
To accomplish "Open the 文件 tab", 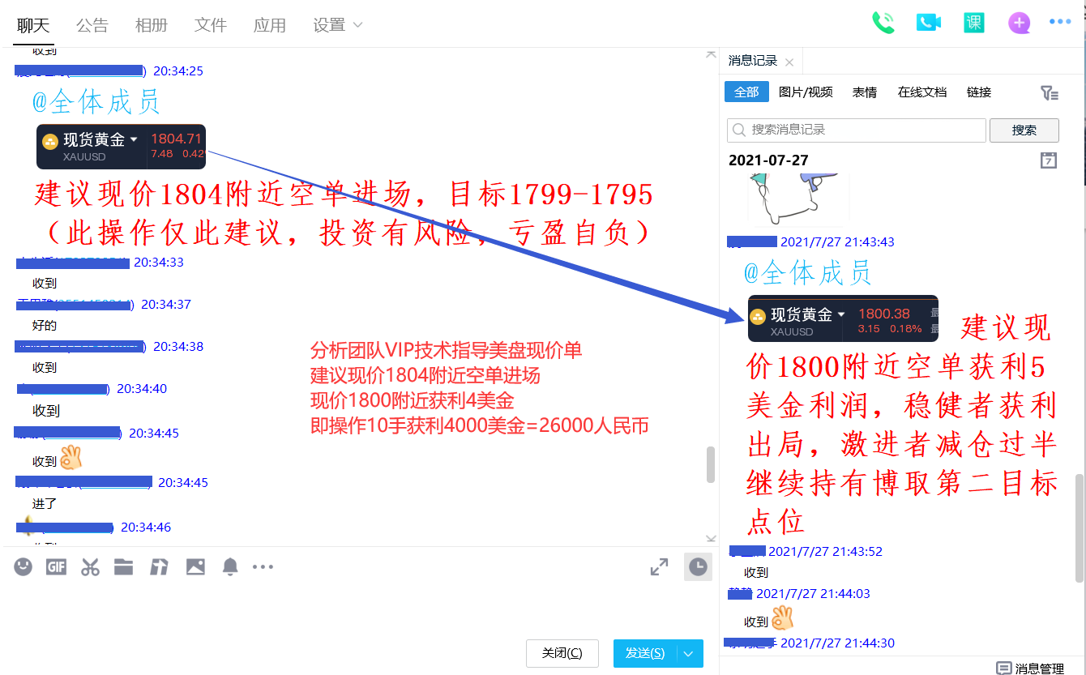I will click(210, 25).
